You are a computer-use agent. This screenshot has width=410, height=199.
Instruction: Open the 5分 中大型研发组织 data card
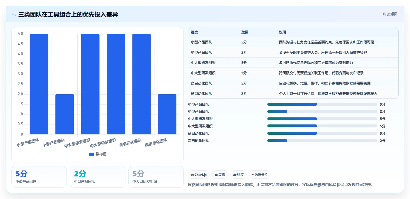click(x=156, y=177)
